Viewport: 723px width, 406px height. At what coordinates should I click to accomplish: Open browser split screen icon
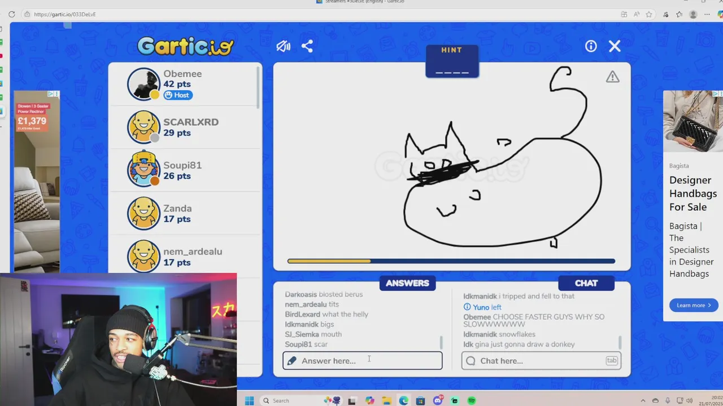624,14
